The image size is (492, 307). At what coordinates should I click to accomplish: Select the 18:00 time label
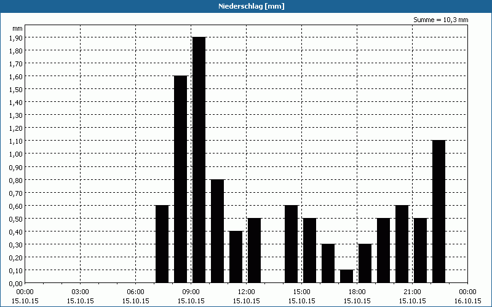pos(357,292)
